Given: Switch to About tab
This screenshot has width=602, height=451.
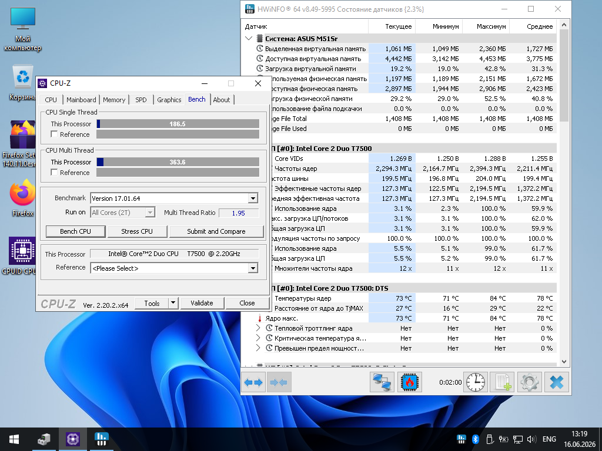Looking at the screenshot, I should (x=222, y=100).
